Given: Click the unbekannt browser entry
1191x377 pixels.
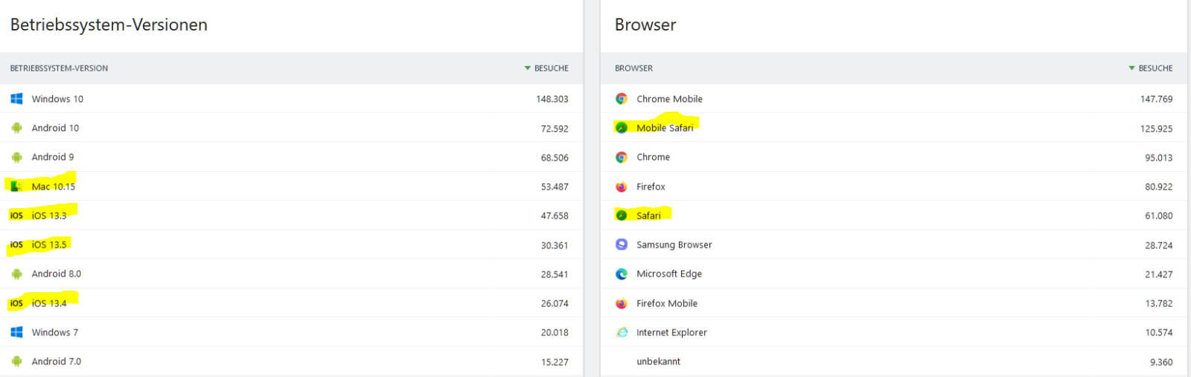Looking at the screenshot, I should click(658, 361).
